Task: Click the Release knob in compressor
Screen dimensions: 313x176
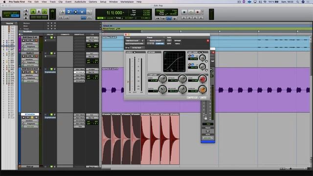Action: [182, 89]
